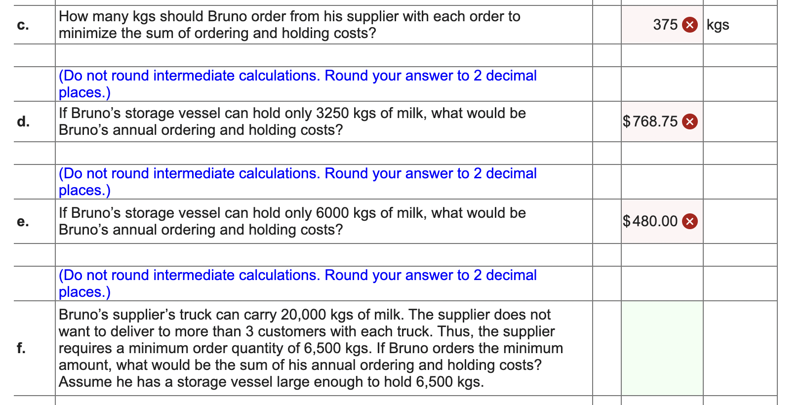This screenshot has width=804, height=405.
Task: Select the answer field showing $480.00
Action: [x=653, y=222]
